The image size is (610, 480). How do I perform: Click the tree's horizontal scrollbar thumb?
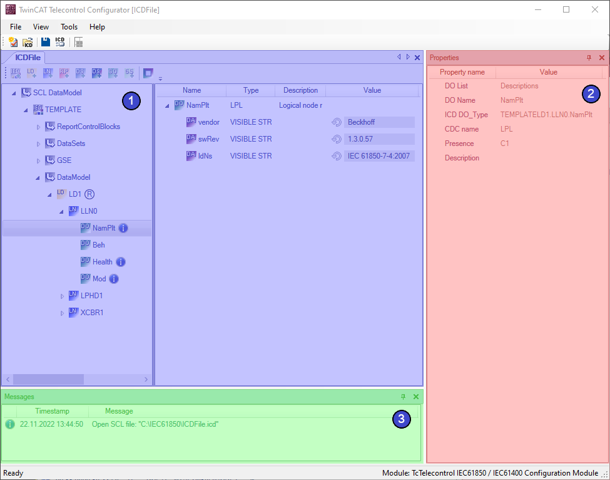click(x=48, y=380)
